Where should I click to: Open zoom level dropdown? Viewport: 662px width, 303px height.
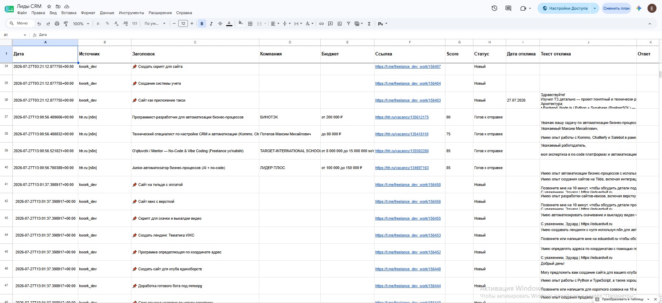[81, 24]
